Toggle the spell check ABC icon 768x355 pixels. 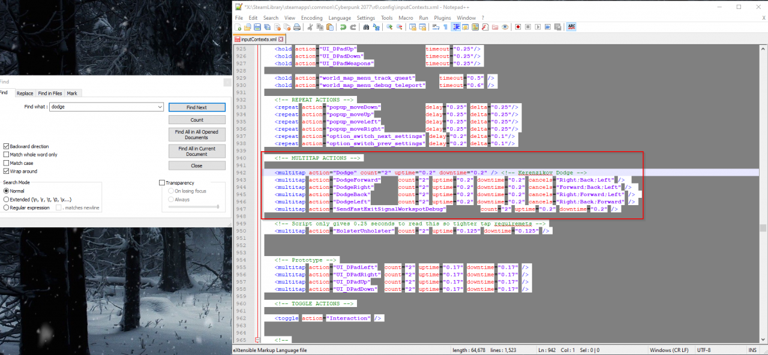click(572, 27)
